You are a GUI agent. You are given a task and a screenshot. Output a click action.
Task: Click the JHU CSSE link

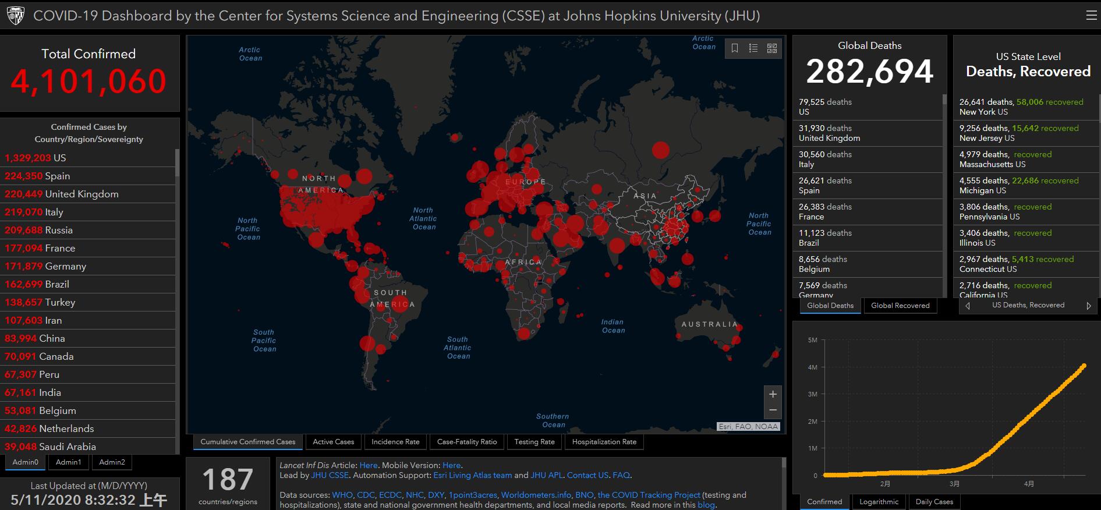(x=330, y=475)
